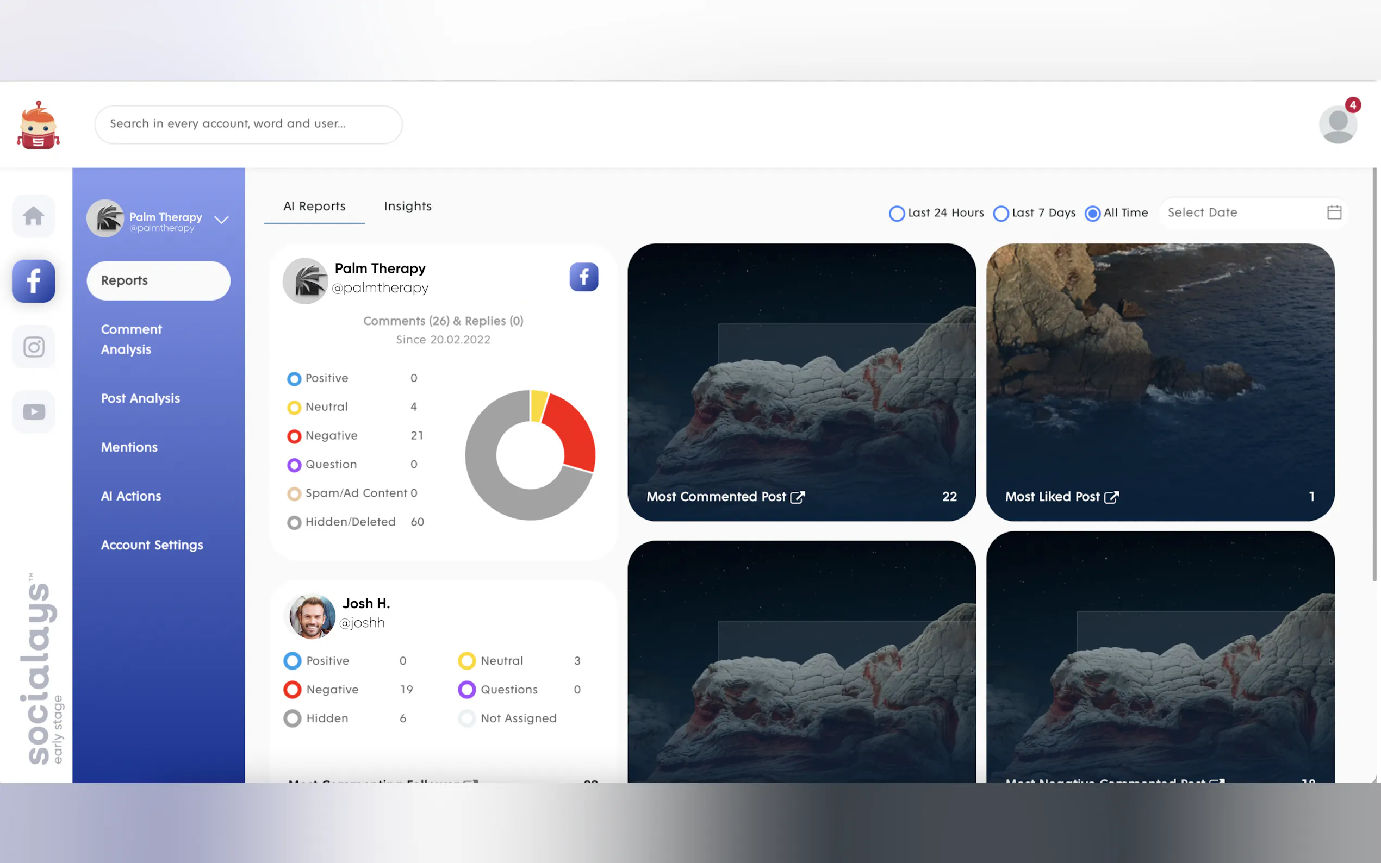Select the All Time radio button
The height and width of the screenshot is (863, 1381).
coord(1092,214)
